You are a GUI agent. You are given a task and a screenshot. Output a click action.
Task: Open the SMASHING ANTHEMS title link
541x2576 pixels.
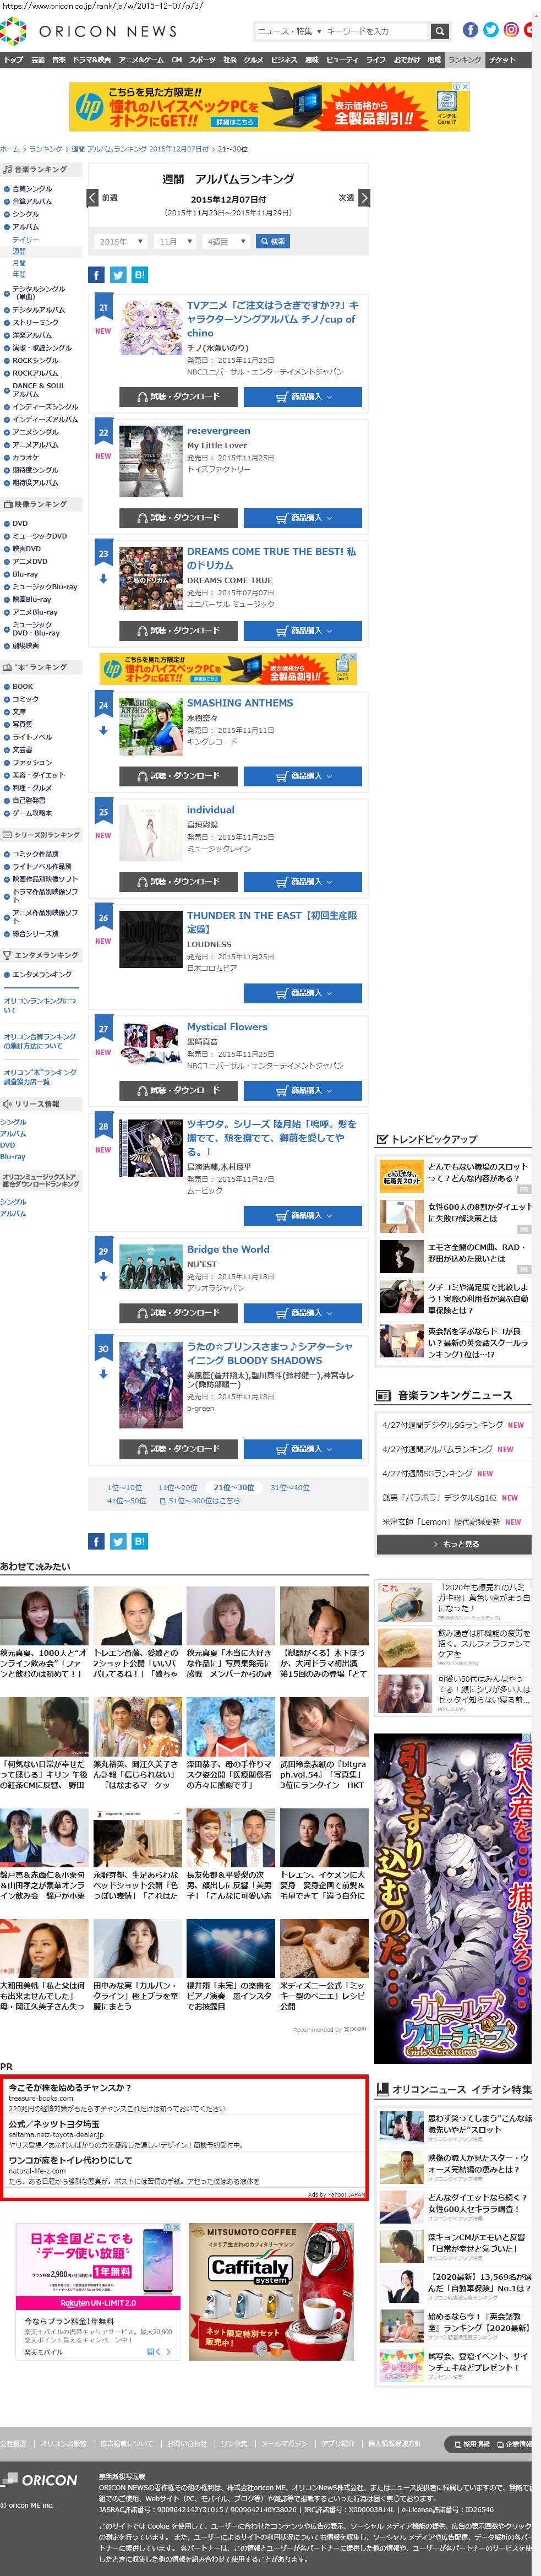(240, 703)
